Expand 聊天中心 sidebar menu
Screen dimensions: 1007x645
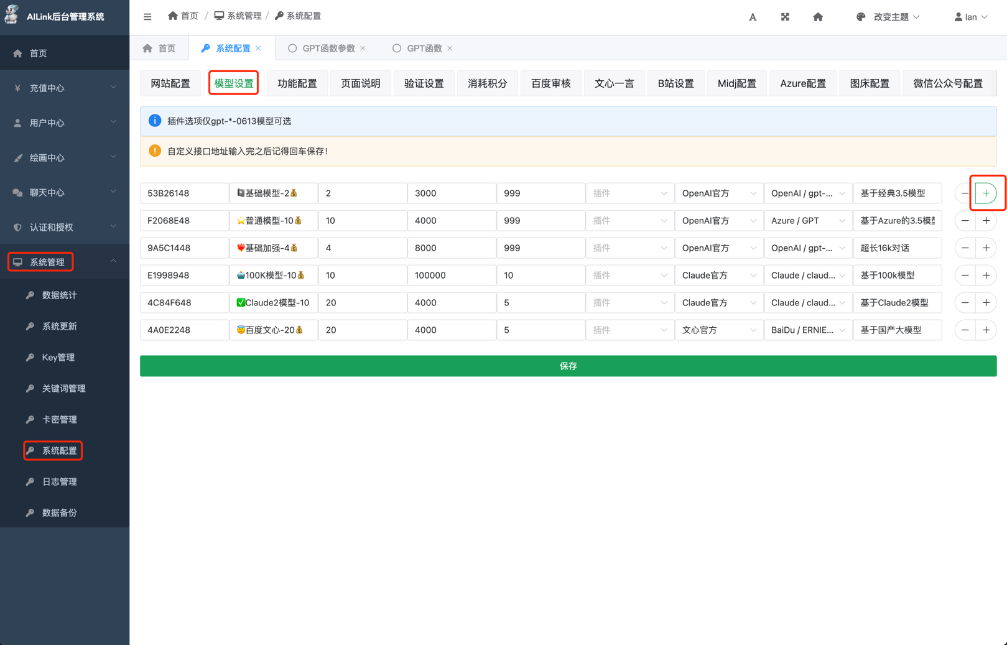[x=65, y=193]
